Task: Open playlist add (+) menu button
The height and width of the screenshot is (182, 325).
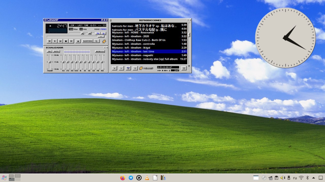Action: 115,68
